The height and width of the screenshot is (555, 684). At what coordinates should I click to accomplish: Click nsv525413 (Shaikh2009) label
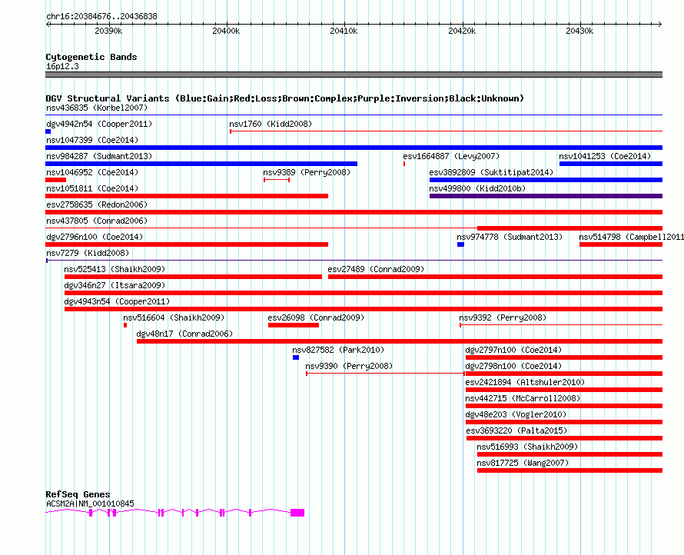click(115, 269)
